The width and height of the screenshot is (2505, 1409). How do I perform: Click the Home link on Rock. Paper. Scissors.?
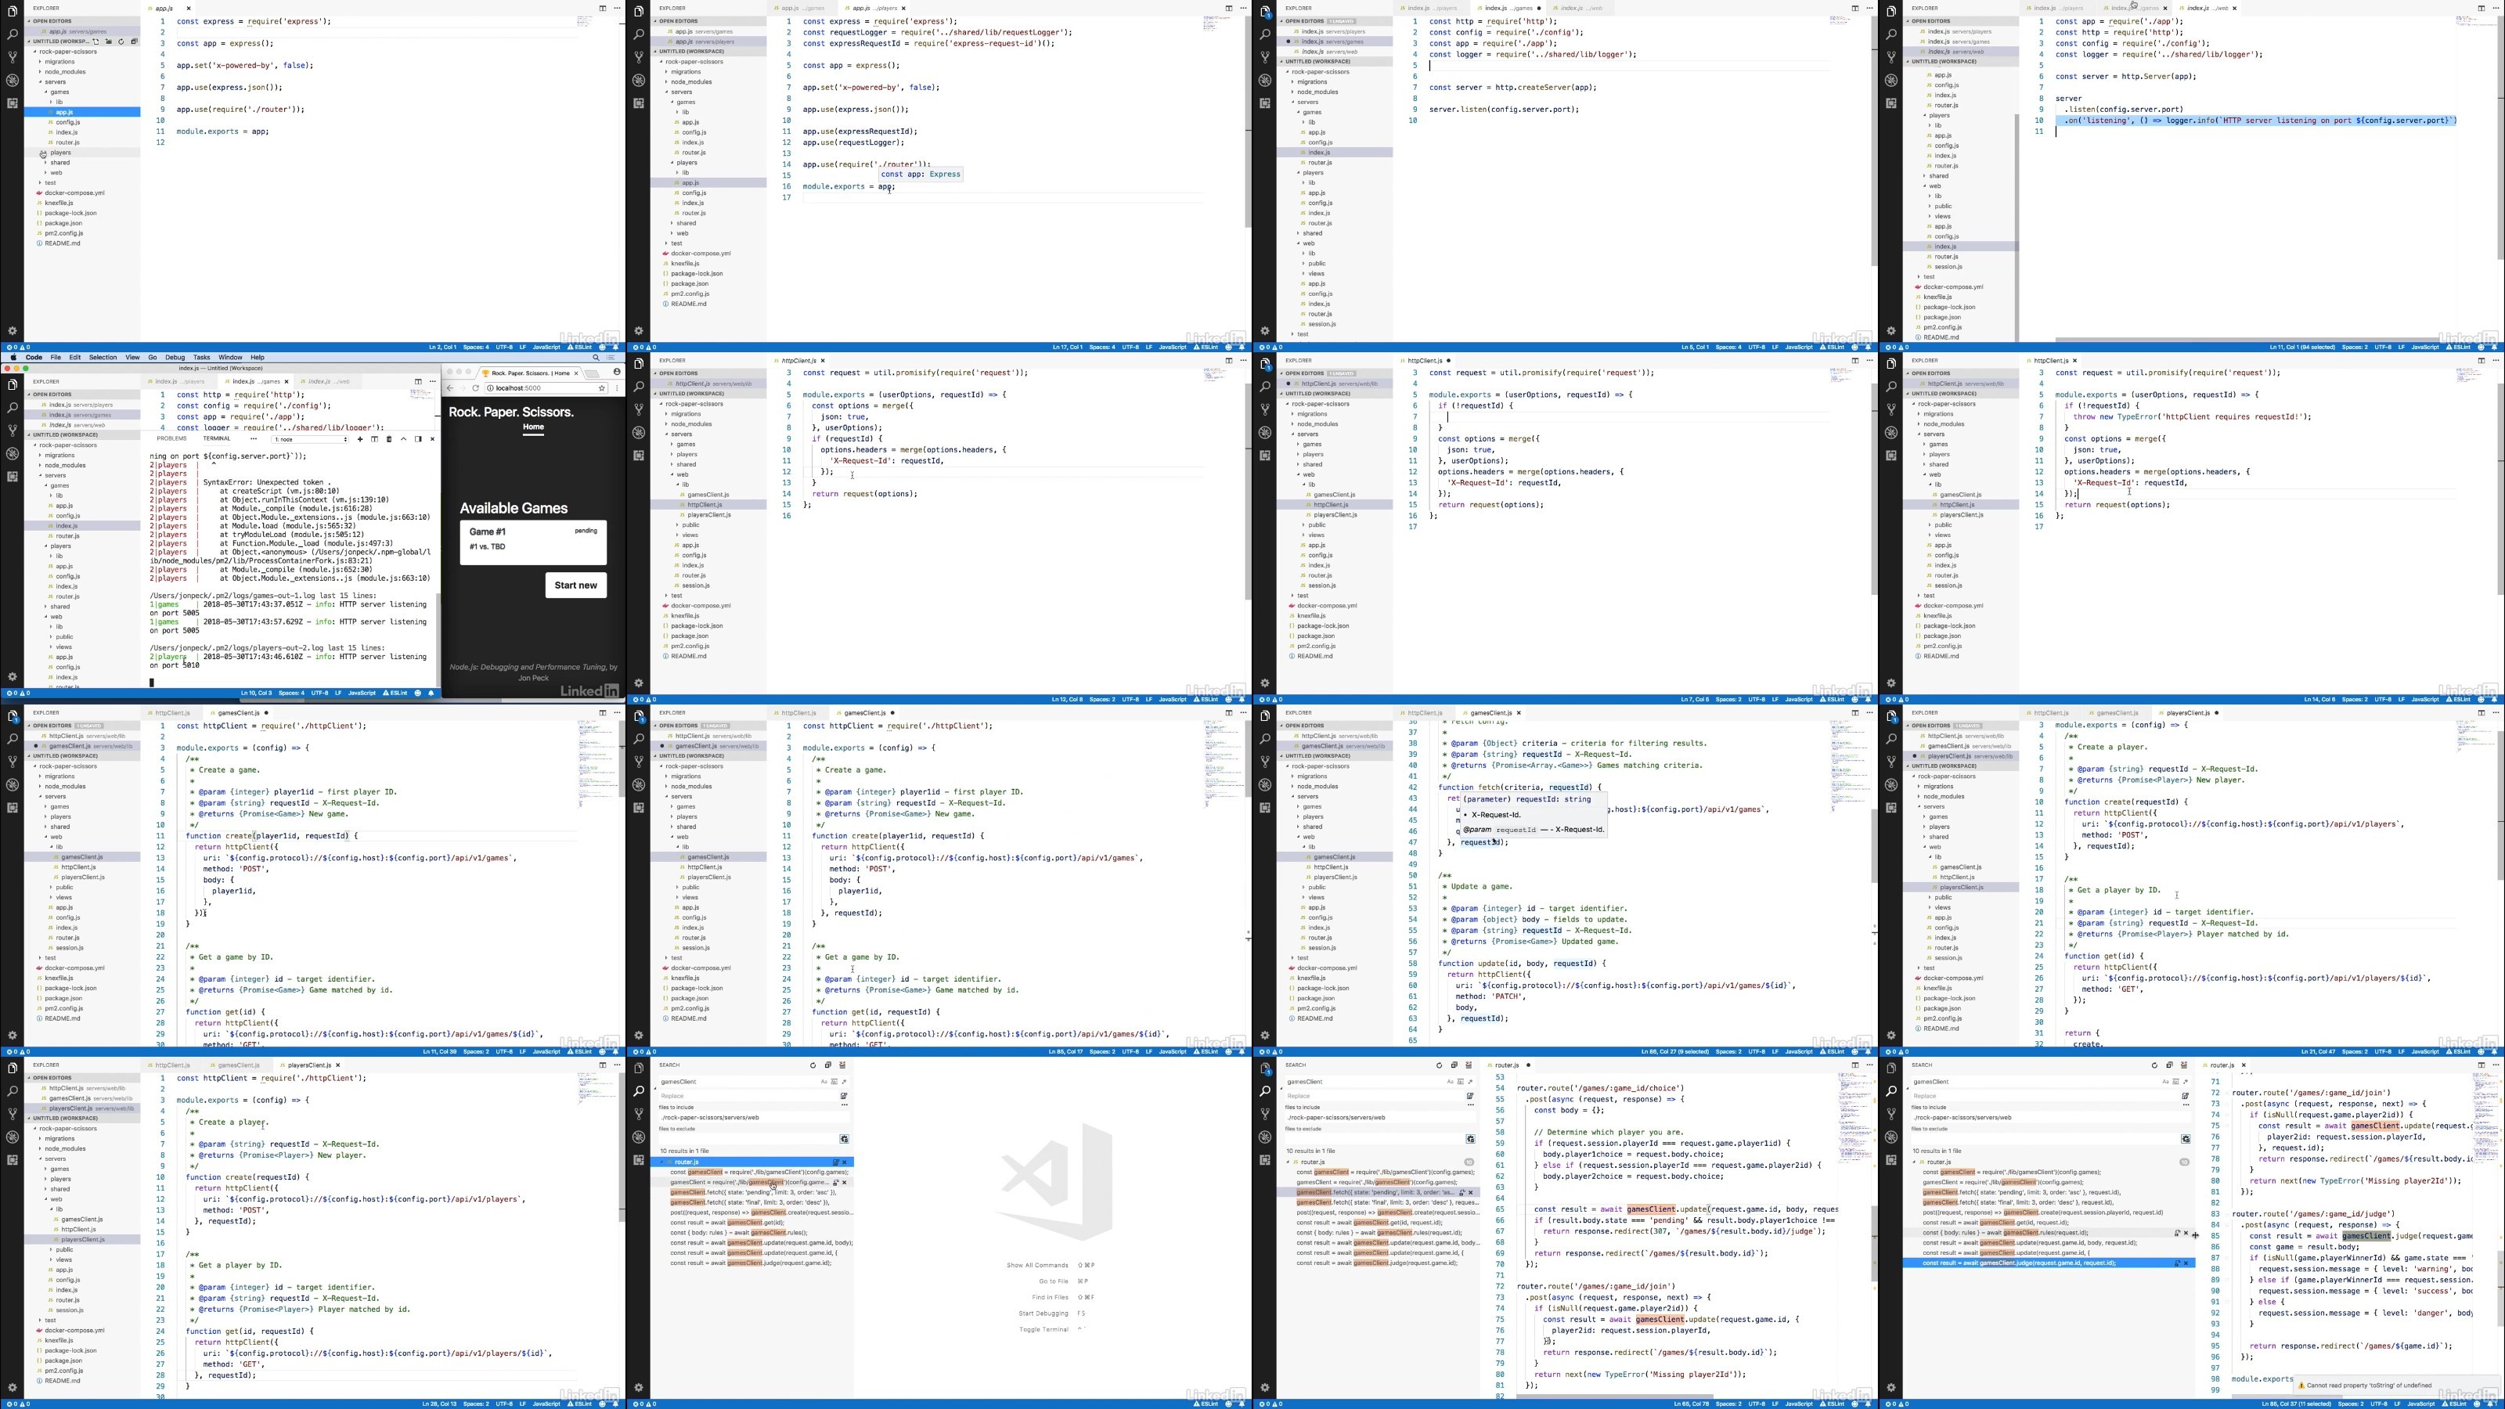click(533, 427)
